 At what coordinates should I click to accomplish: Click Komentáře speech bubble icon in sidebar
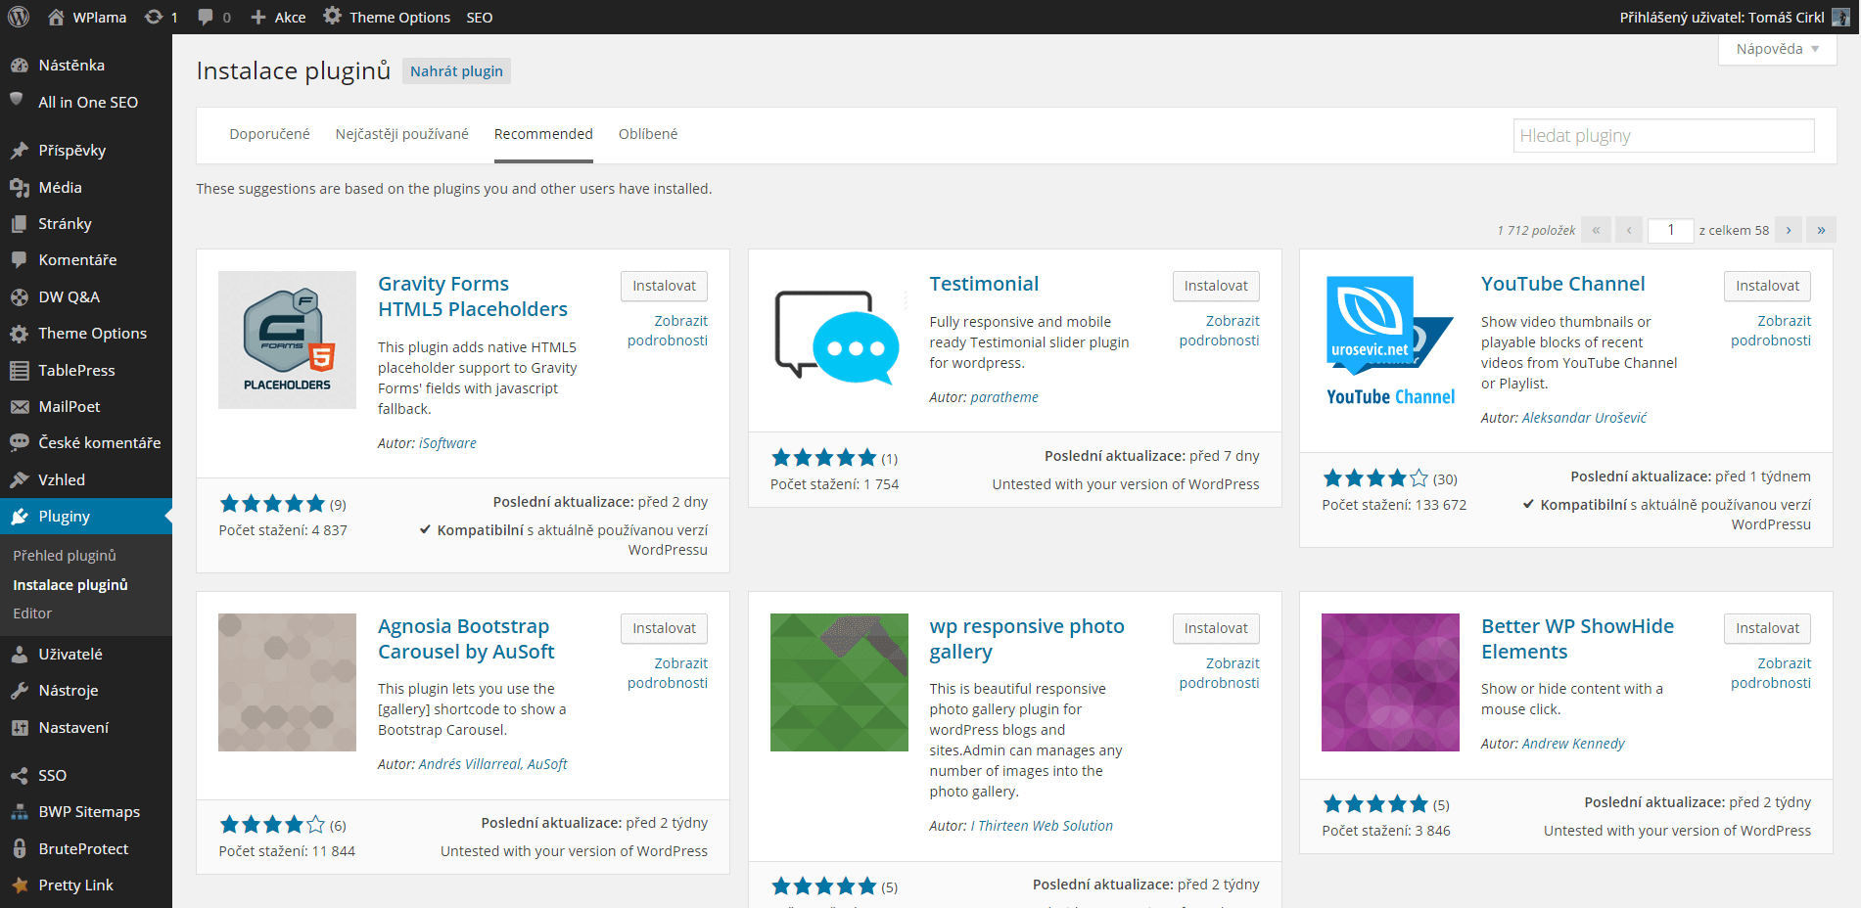tap(19, 259)
